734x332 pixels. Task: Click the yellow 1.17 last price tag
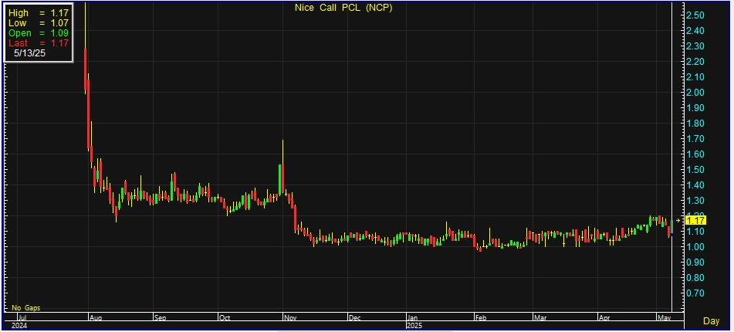tap(695, 219)
